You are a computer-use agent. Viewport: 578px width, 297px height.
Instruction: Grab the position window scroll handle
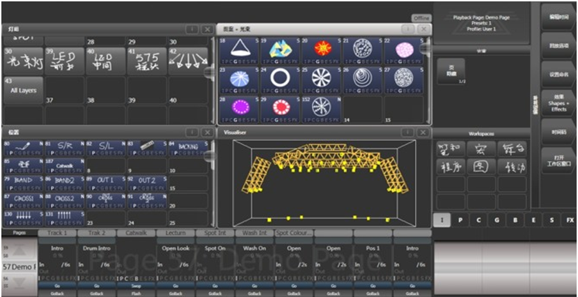coord(211,157)
